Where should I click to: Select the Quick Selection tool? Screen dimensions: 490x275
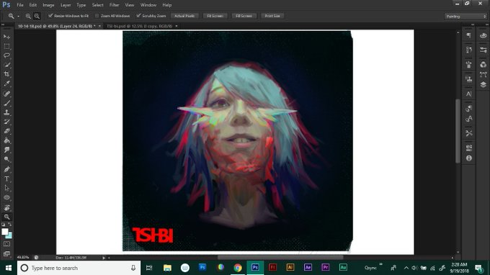coord(6,65)
